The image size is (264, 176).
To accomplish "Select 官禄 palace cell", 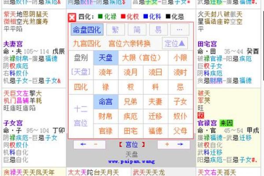I will tap(106, 131).
